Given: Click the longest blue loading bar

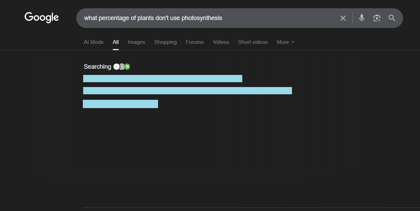Looking at the screenshot, I should [187, 90].
